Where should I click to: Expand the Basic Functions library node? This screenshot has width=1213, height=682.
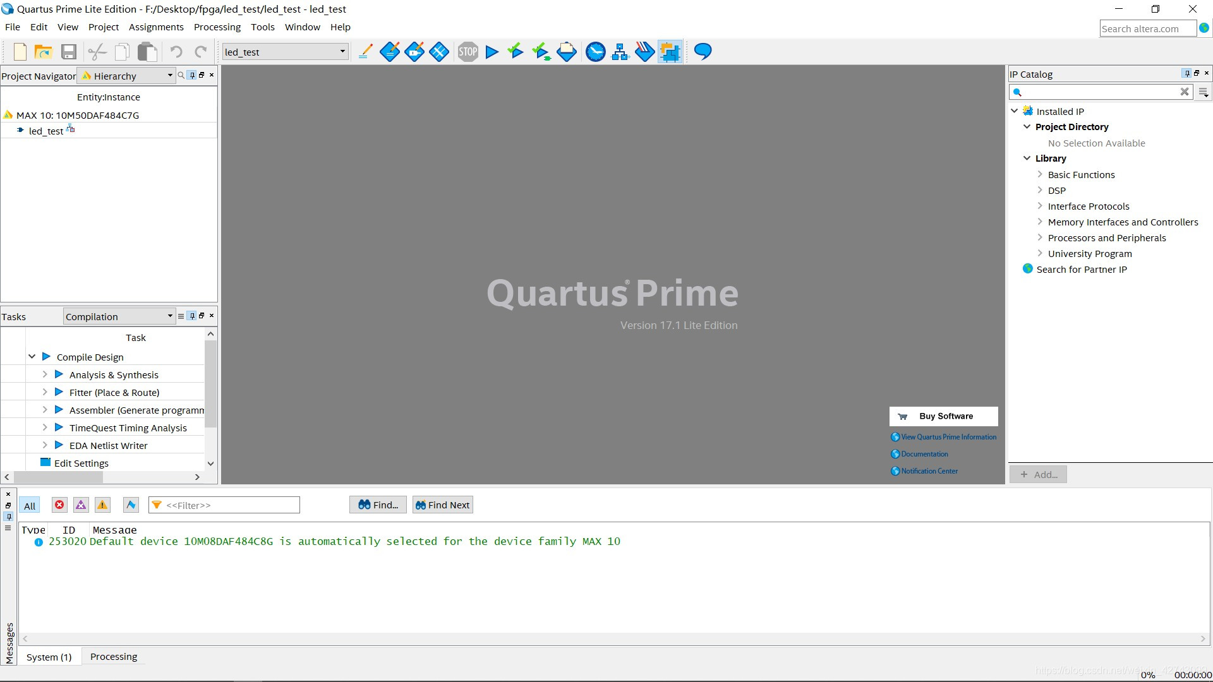click(1040, 174)
